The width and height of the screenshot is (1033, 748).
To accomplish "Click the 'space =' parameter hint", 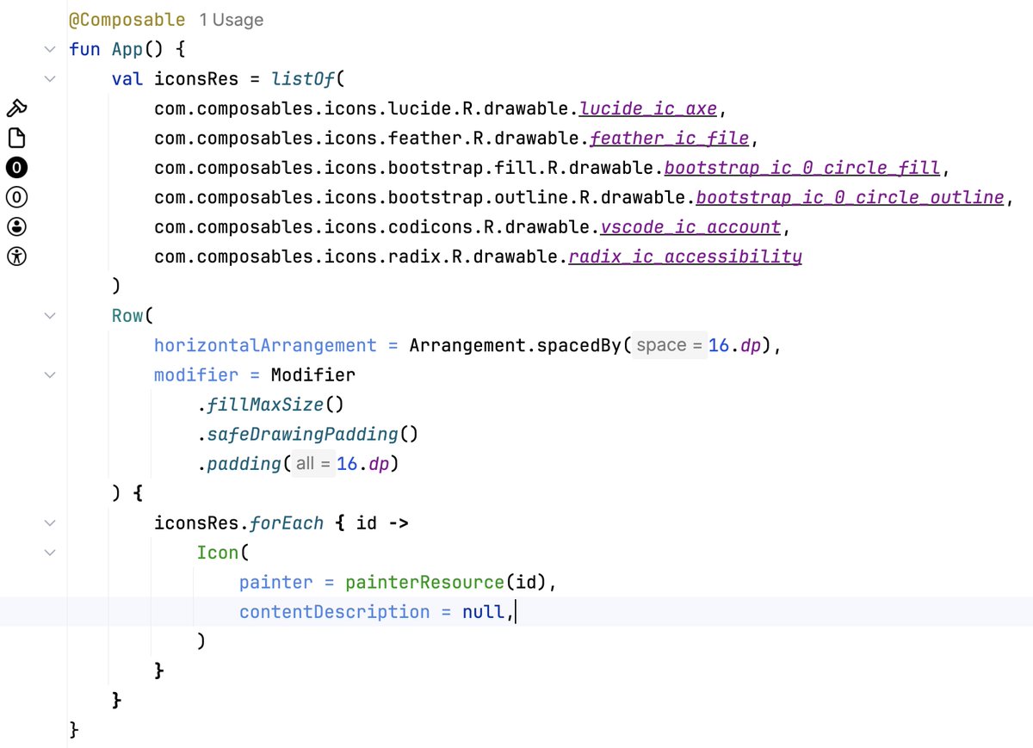I will (669, 345).
